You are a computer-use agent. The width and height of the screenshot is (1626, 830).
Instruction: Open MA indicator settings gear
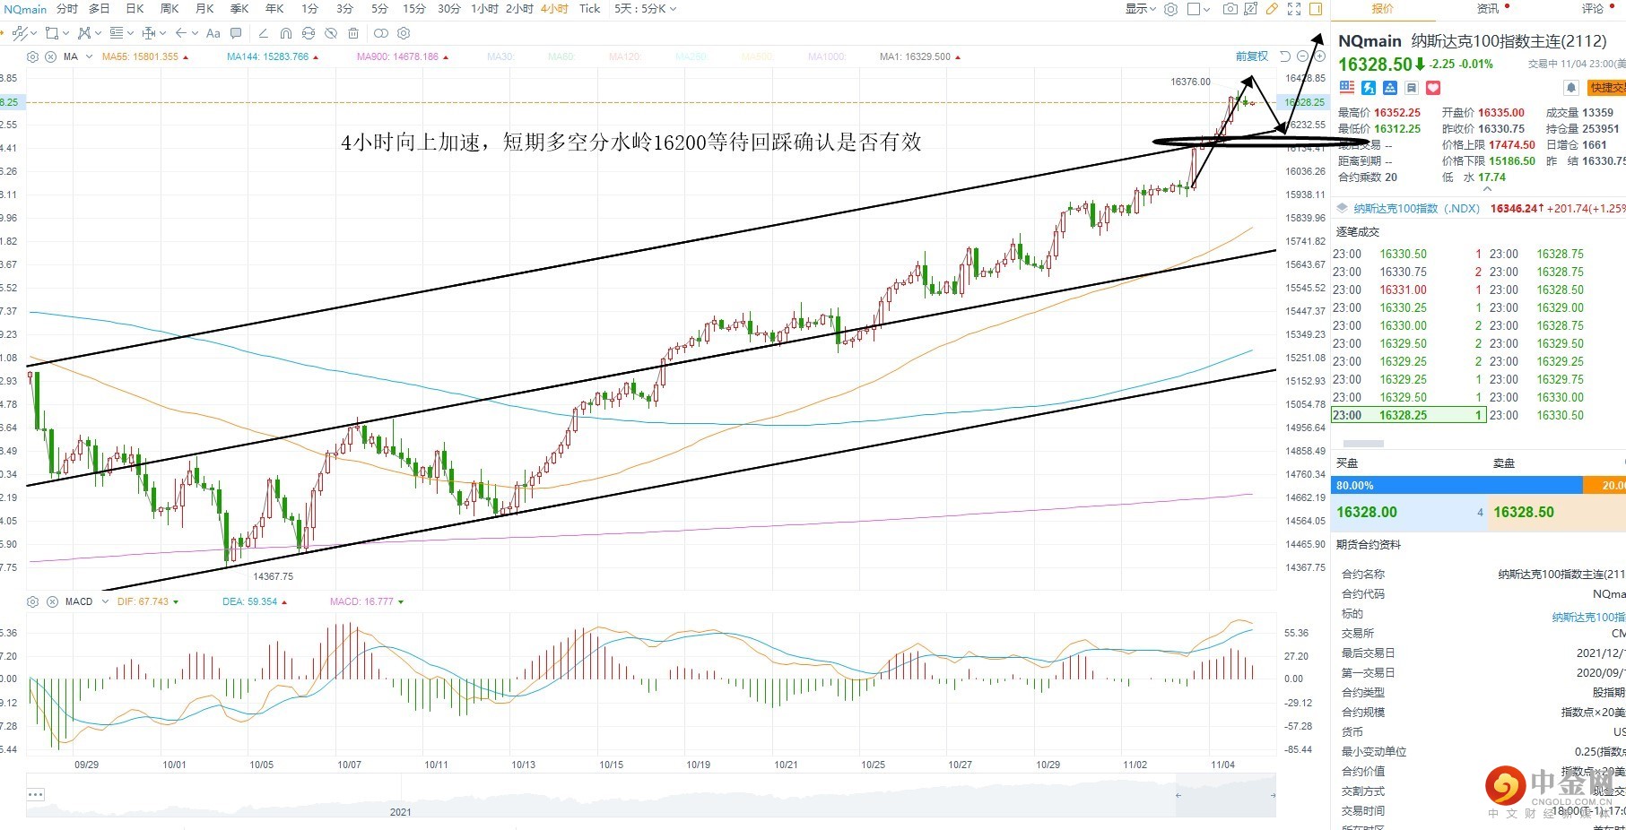point(33,56)
